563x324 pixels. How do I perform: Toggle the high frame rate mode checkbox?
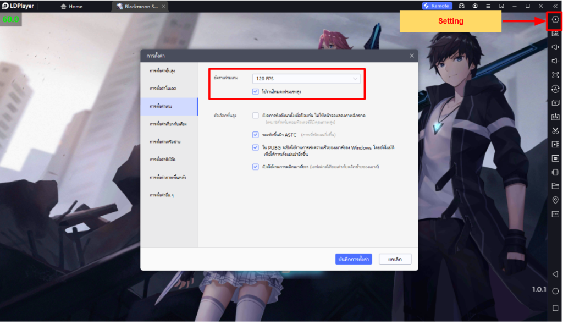256,91
